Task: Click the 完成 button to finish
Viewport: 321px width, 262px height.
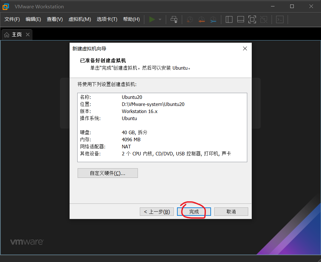Action: click(x=194, y=212)
